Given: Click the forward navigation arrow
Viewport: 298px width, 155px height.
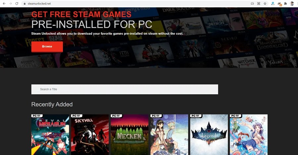Looking at the screenshot, I should click(x=11, y=4).
